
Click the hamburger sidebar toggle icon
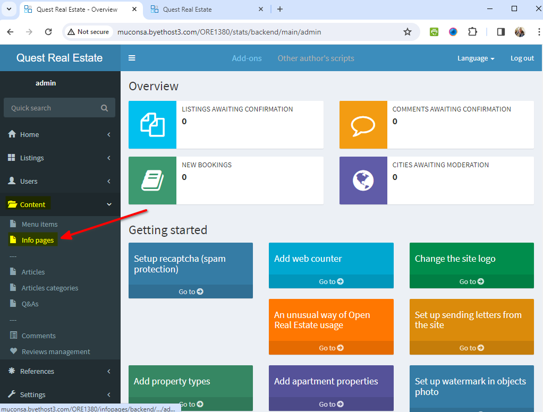click(x=132, y=58)
